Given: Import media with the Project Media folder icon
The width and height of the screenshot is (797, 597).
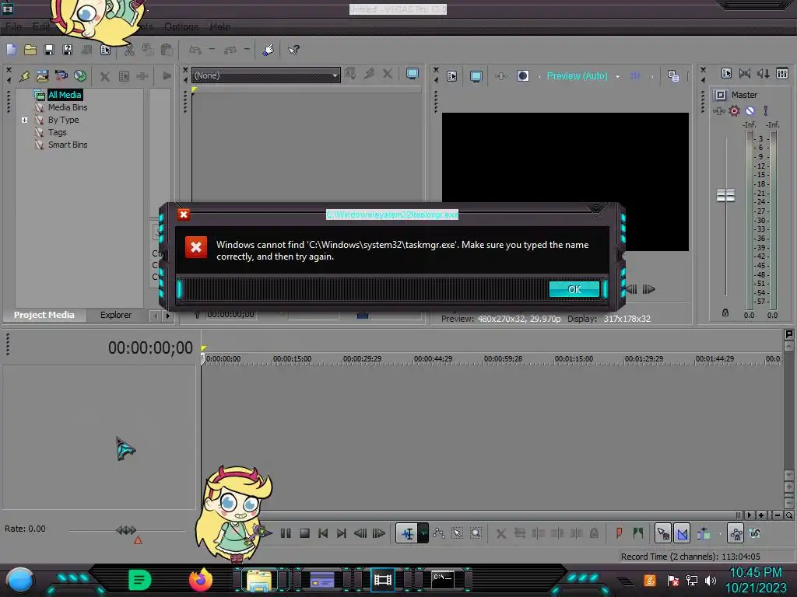Looking at the screenshot, I should click(42, 76).
